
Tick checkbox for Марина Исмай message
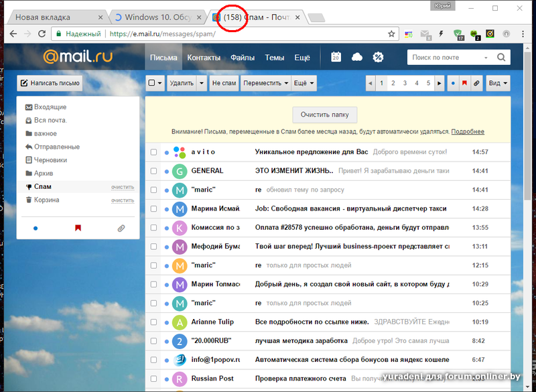[153, 208]
